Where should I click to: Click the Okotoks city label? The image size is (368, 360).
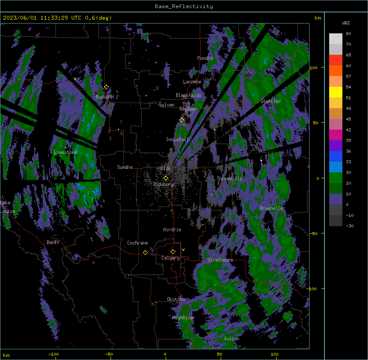pyautogui.click(x=176, y=299)
